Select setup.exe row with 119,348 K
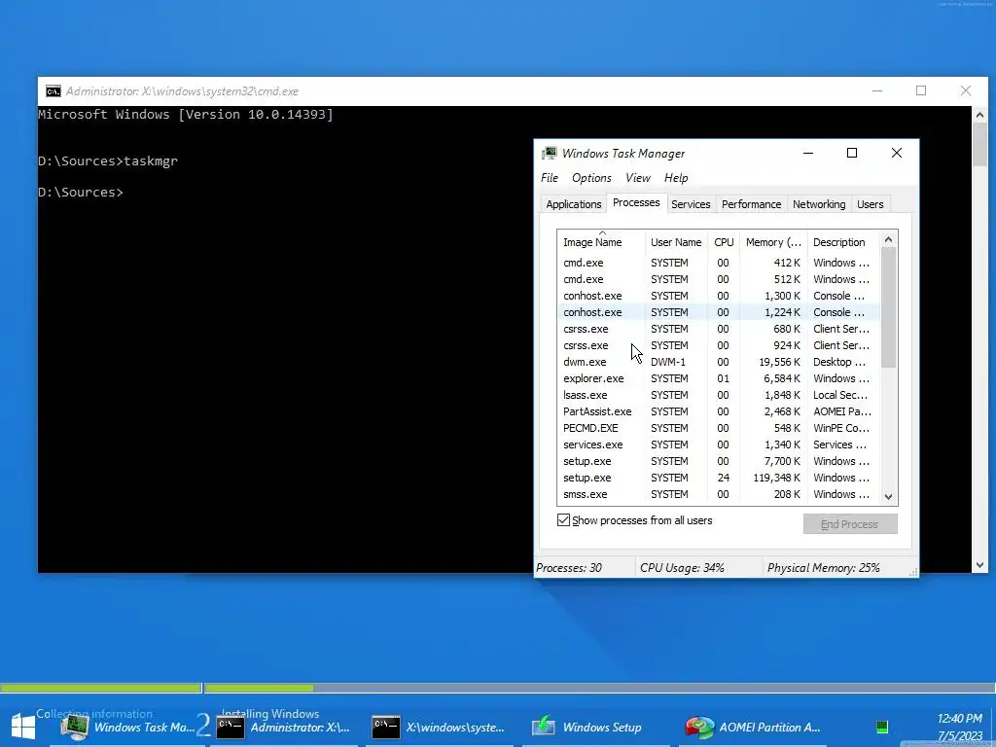Screen dimensions: 996x747 (x=719, y=477)
